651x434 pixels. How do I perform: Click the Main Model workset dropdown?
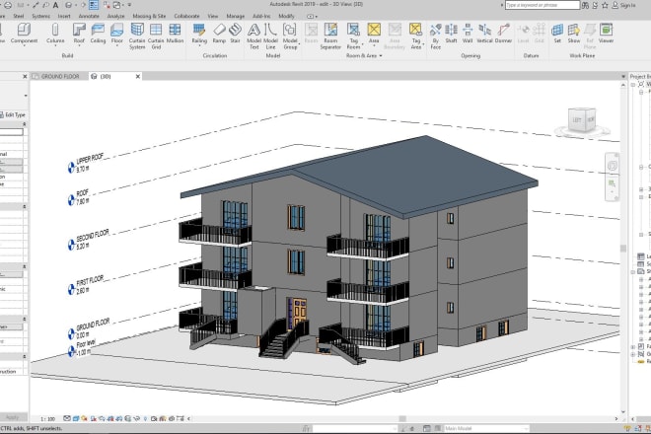coord(486,428)
